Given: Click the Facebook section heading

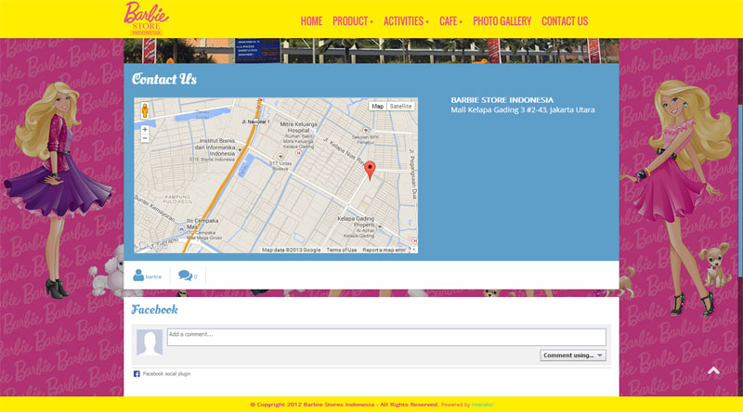Looking at the screenshot, I should [154, 310].
